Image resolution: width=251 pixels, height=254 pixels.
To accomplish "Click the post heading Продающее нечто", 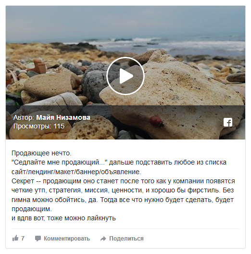I will 41,153.
